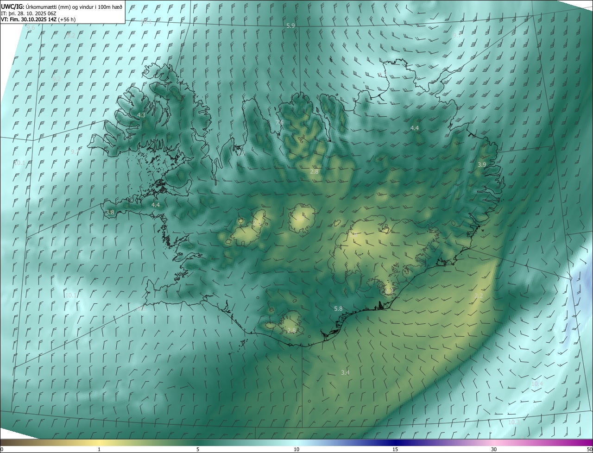The image size is (593, 453).
Task: Click the 10.3 value label on the map
Action: click(x=514, y=422)
